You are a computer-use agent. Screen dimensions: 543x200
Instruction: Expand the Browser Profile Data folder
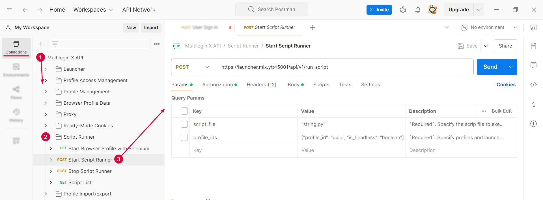[x=46, y=103]
